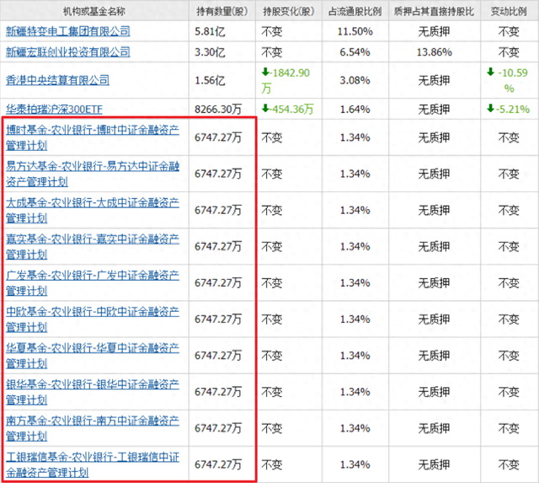Screen dimensions: 539x483
Task: Click the 变动比例 column header
Action: point(509,11)
